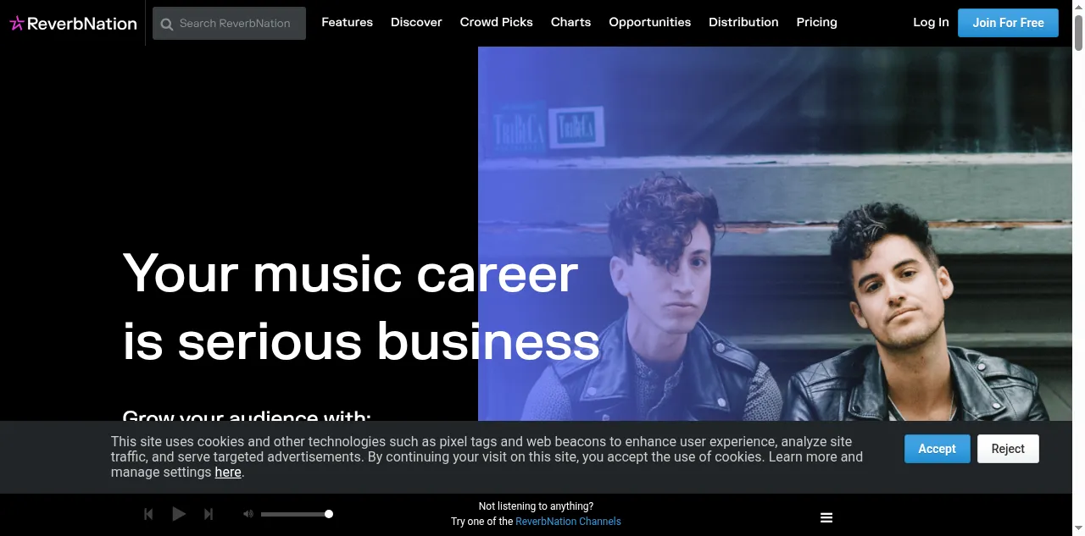1085x536 pixels.
Task: Open the Charts page
Action: (570, 22)
